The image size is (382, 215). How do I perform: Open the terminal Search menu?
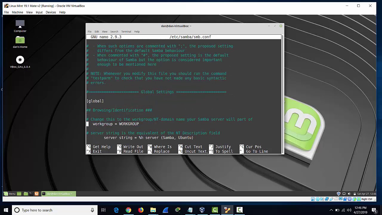pos(114,31)
